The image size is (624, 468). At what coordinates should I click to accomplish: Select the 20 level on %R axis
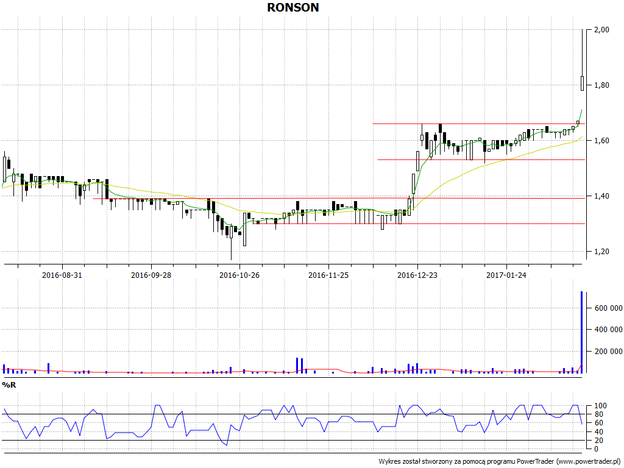(598, 441)
